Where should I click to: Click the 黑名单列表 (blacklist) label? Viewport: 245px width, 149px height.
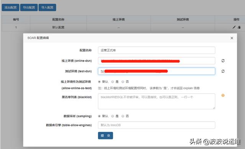(x=77, y=97)
